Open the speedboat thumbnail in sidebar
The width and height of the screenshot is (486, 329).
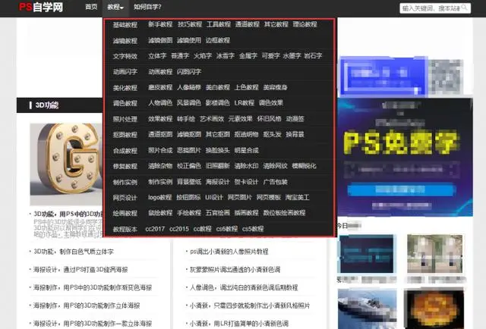[x=367, y=309]
